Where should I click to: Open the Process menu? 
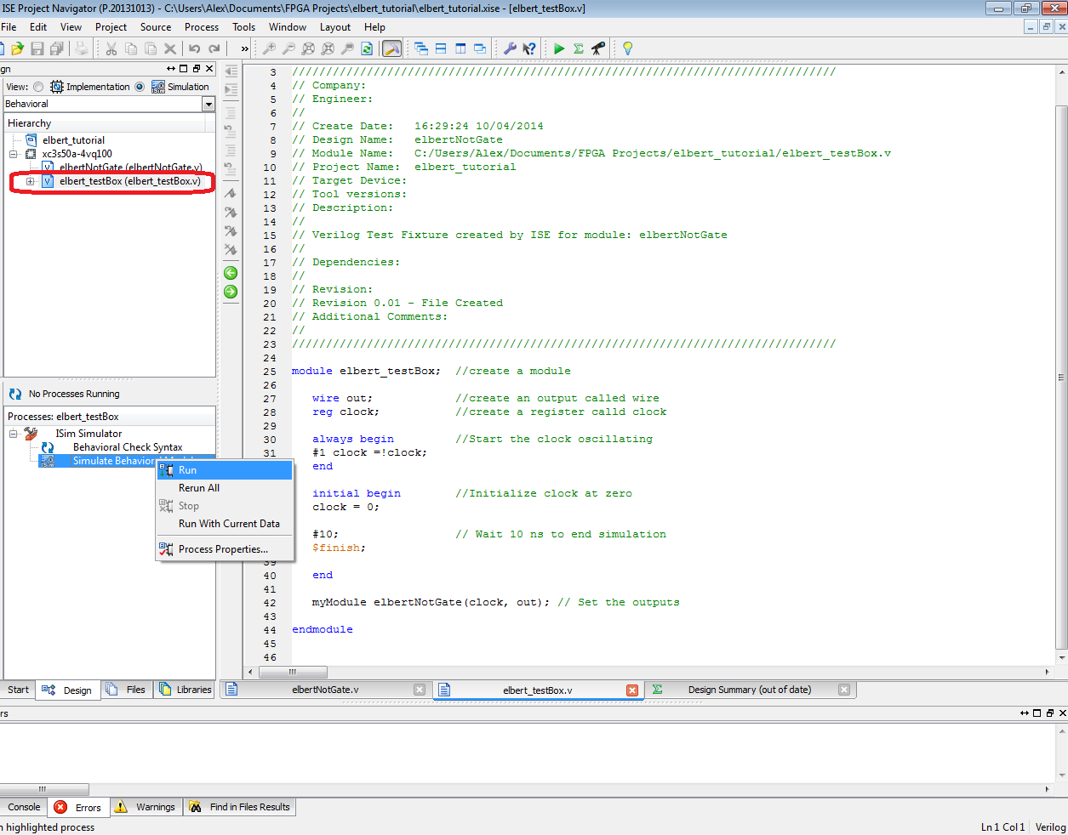coord(202,27)
